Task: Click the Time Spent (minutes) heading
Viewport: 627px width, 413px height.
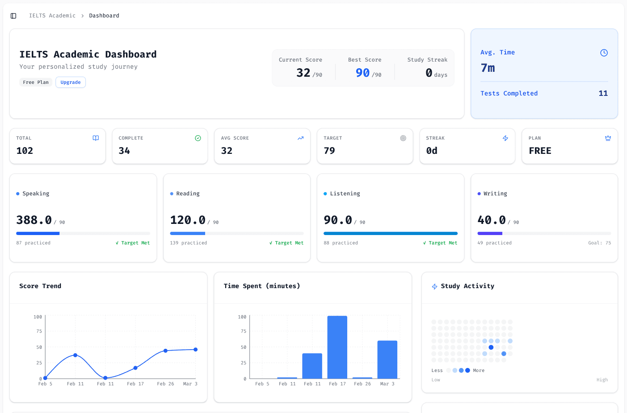Action: [262, 286]
